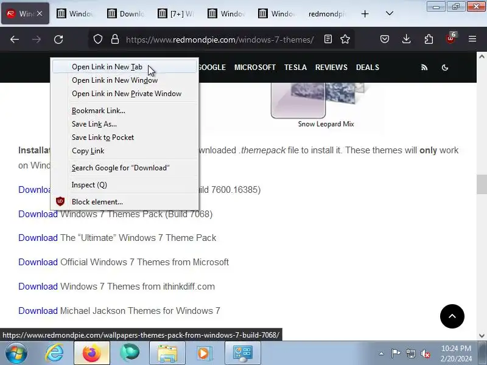This screenshot has width=487, height=365.
Task: Bookmark this page with the star icon
Action: [345, 39]
